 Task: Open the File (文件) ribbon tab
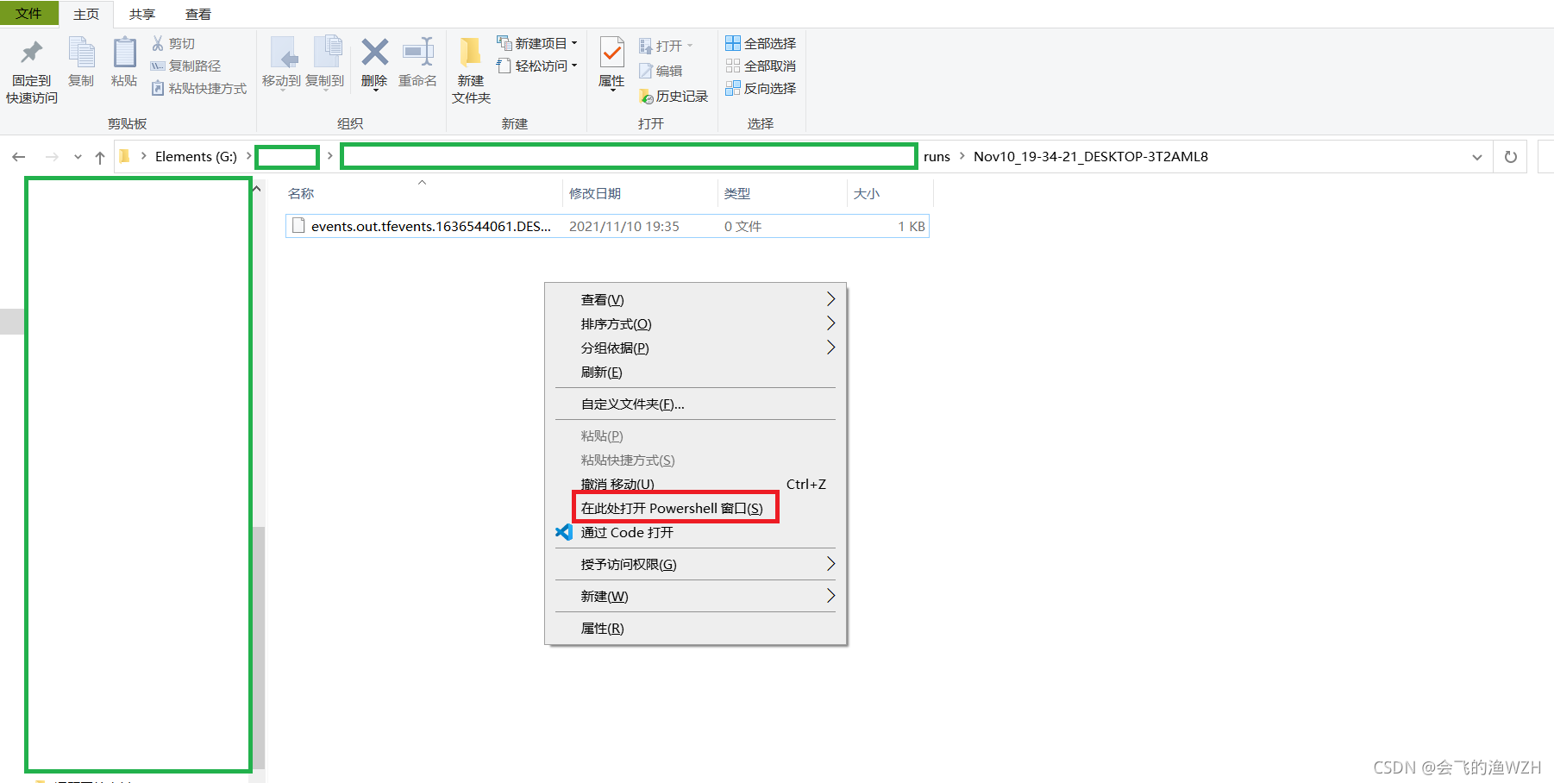pyautogui.click(x=29, y=13)
